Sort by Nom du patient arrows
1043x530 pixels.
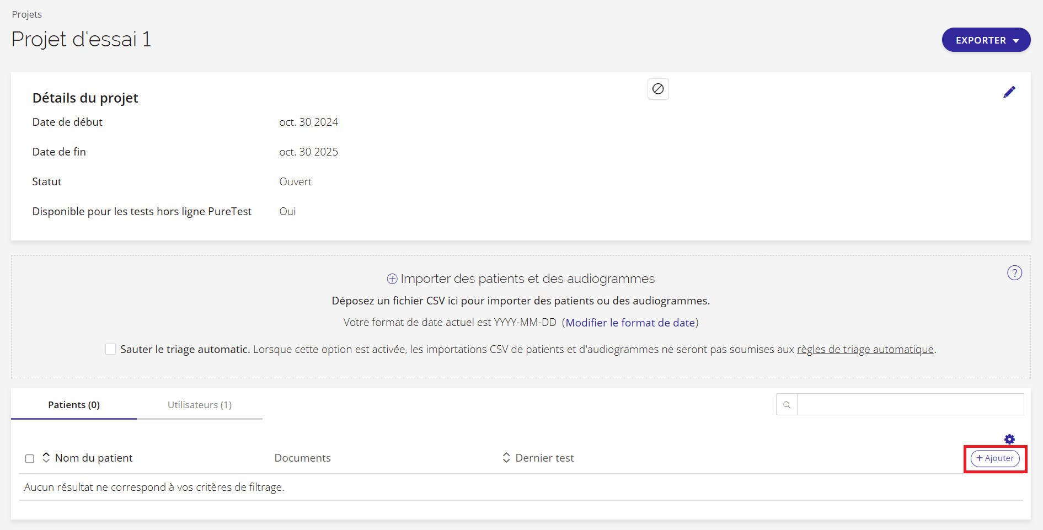[46, 458]
